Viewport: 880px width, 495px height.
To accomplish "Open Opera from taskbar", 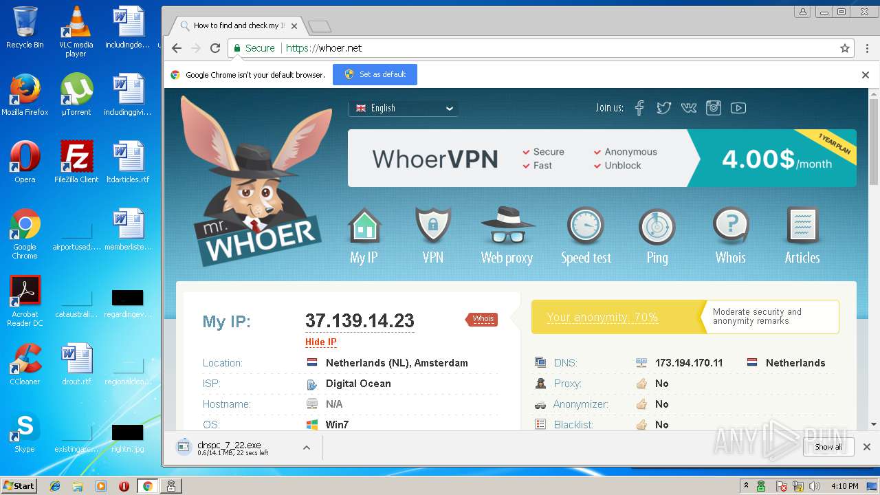I will (x=124, y=486).
